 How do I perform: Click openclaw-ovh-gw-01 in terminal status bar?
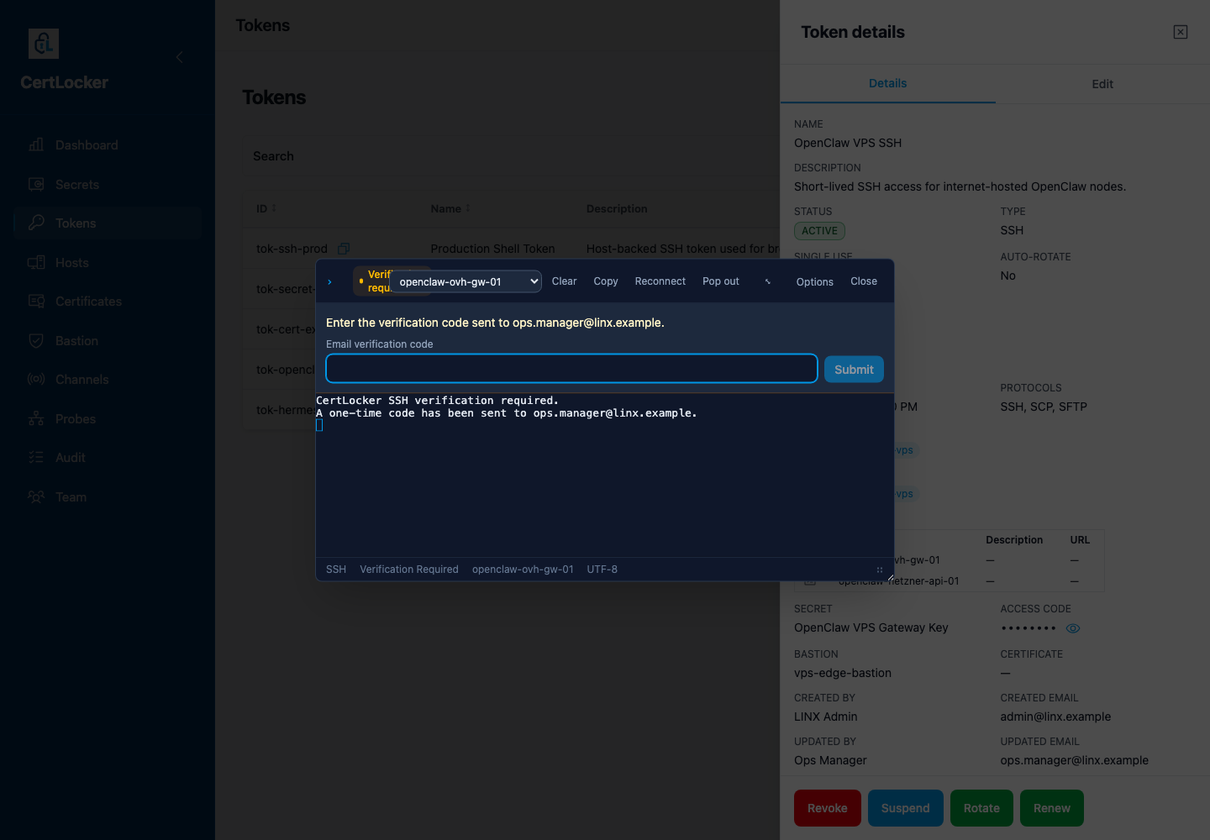[523, 570]
